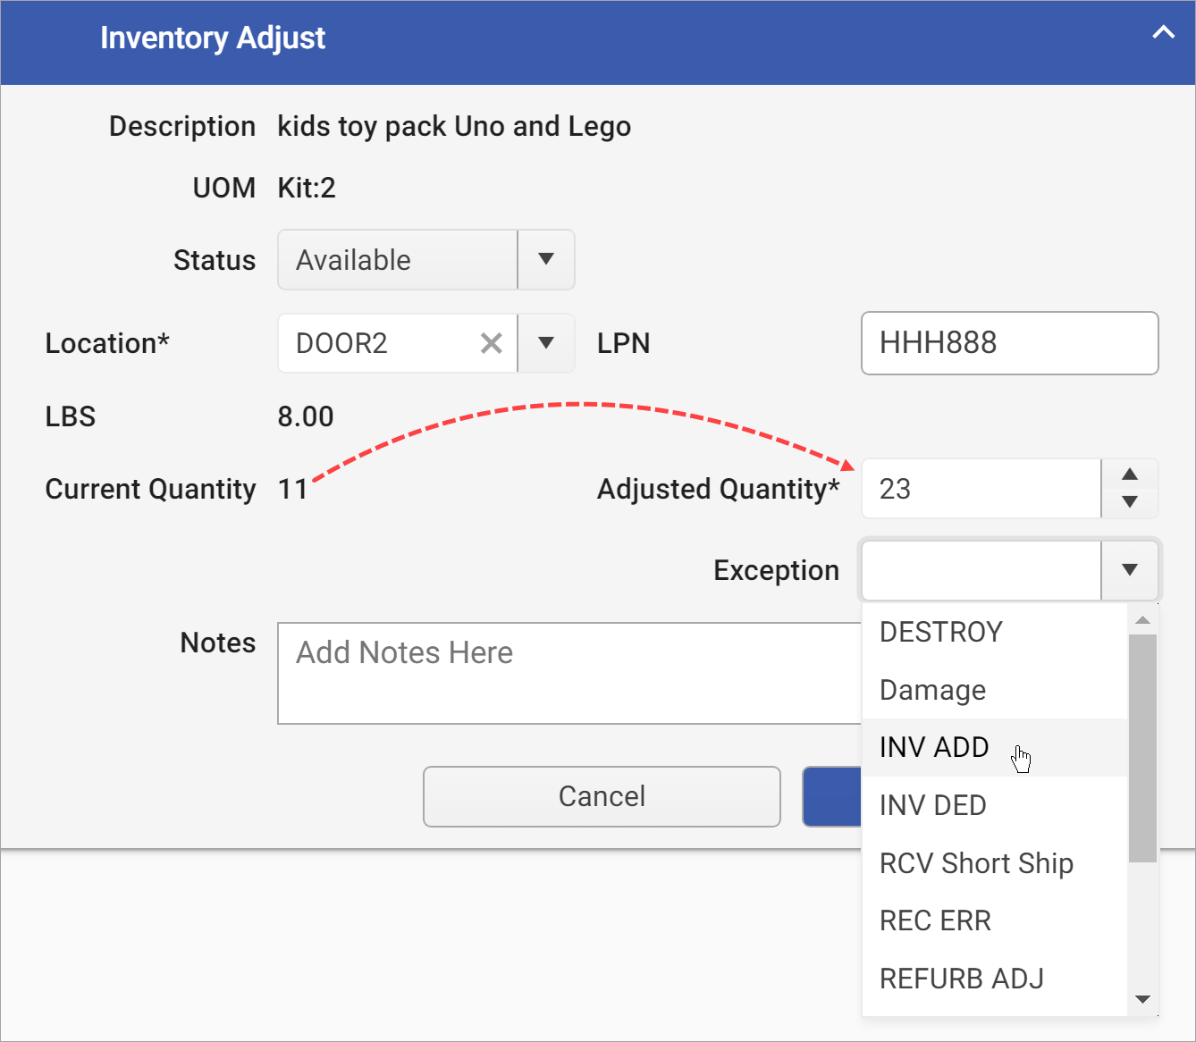This screenshot has width=1196, height=1042.
Task: Clear the DOOR2 location with the X icon
Action: (492, 343)
